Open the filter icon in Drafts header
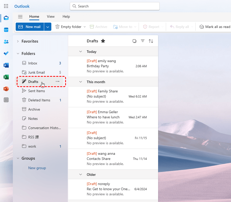The image size is (231, 202). [143, 41]
